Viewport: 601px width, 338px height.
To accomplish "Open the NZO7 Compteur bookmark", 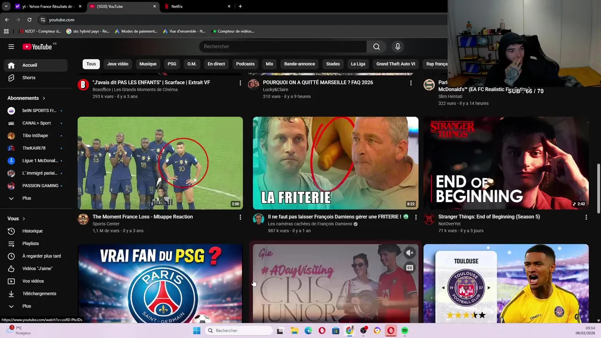I will click(x=40, y=31).
